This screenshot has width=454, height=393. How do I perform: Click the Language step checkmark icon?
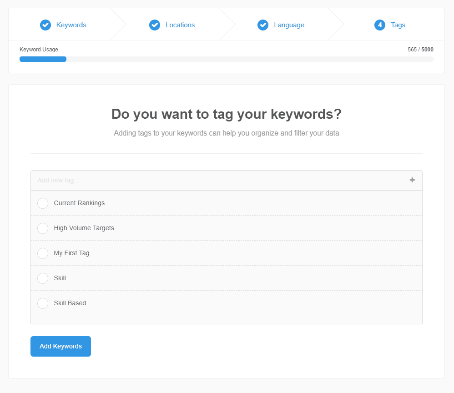click(263, 25)
